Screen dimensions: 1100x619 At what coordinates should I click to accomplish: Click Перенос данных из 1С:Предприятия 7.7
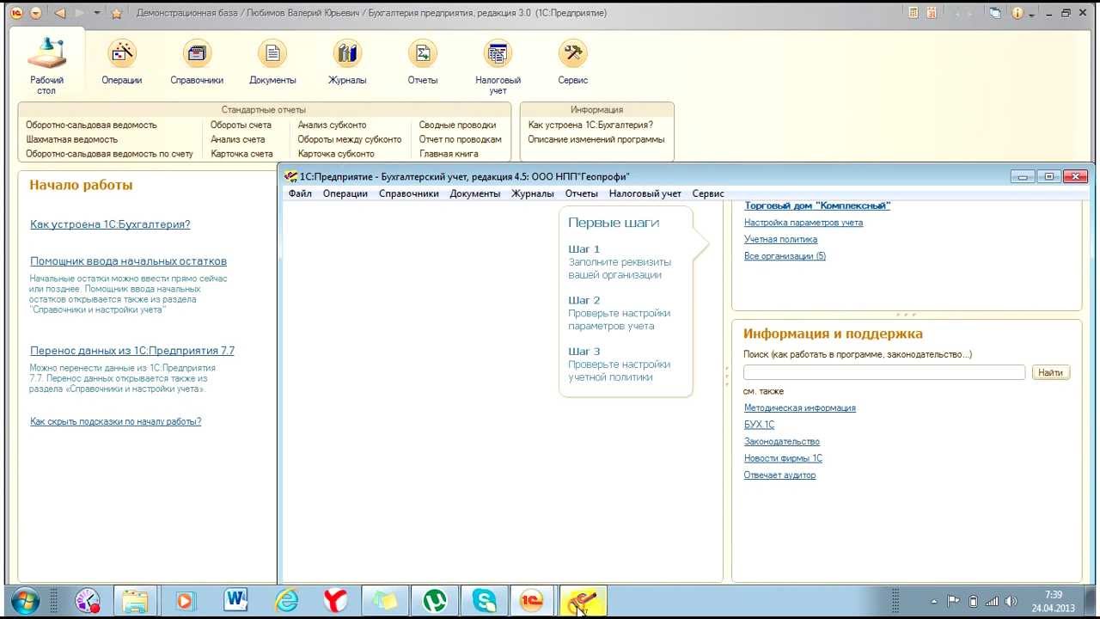pos(132,351)
